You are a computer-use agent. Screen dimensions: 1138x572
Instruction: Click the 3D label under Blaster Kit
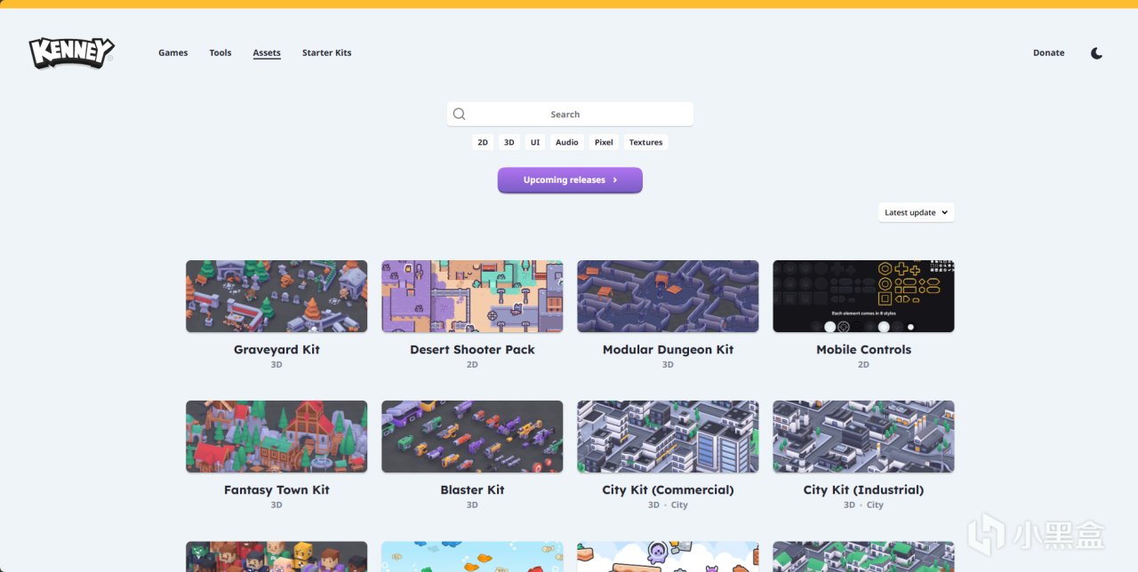click(472, 505)
